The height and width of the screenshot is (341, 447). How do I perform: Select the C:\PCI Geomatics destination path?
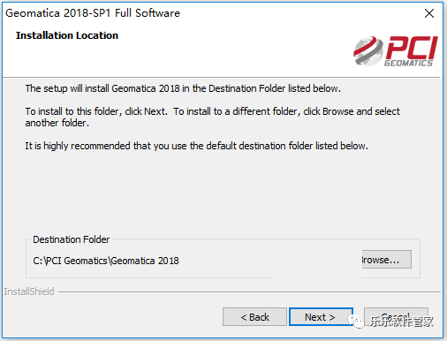pyautogui.click(x=106, y=261)
